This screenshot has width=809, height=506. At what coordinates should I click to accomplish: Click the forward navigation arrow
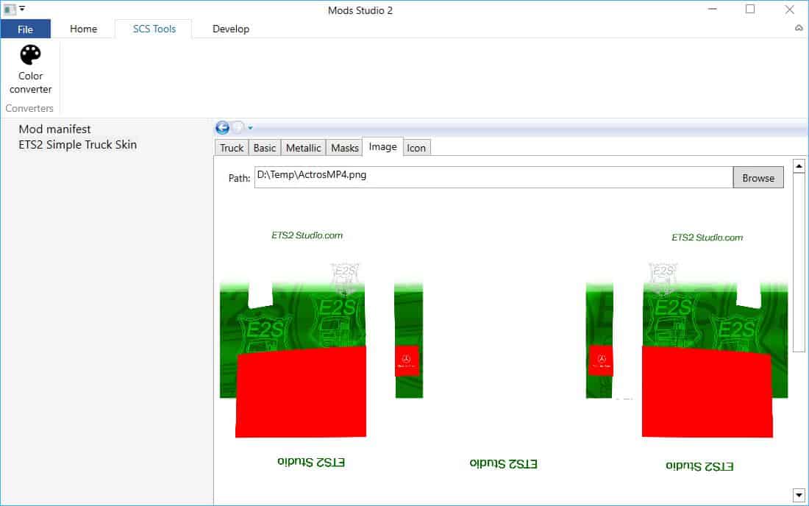pos(238,127)
